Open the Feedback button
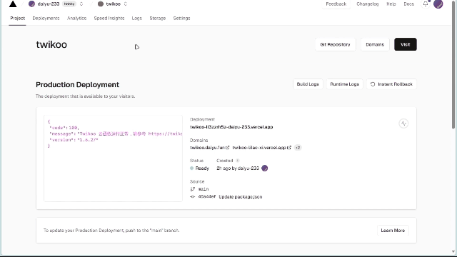Screen dimensions: 457x257 (x=336, y=4)
